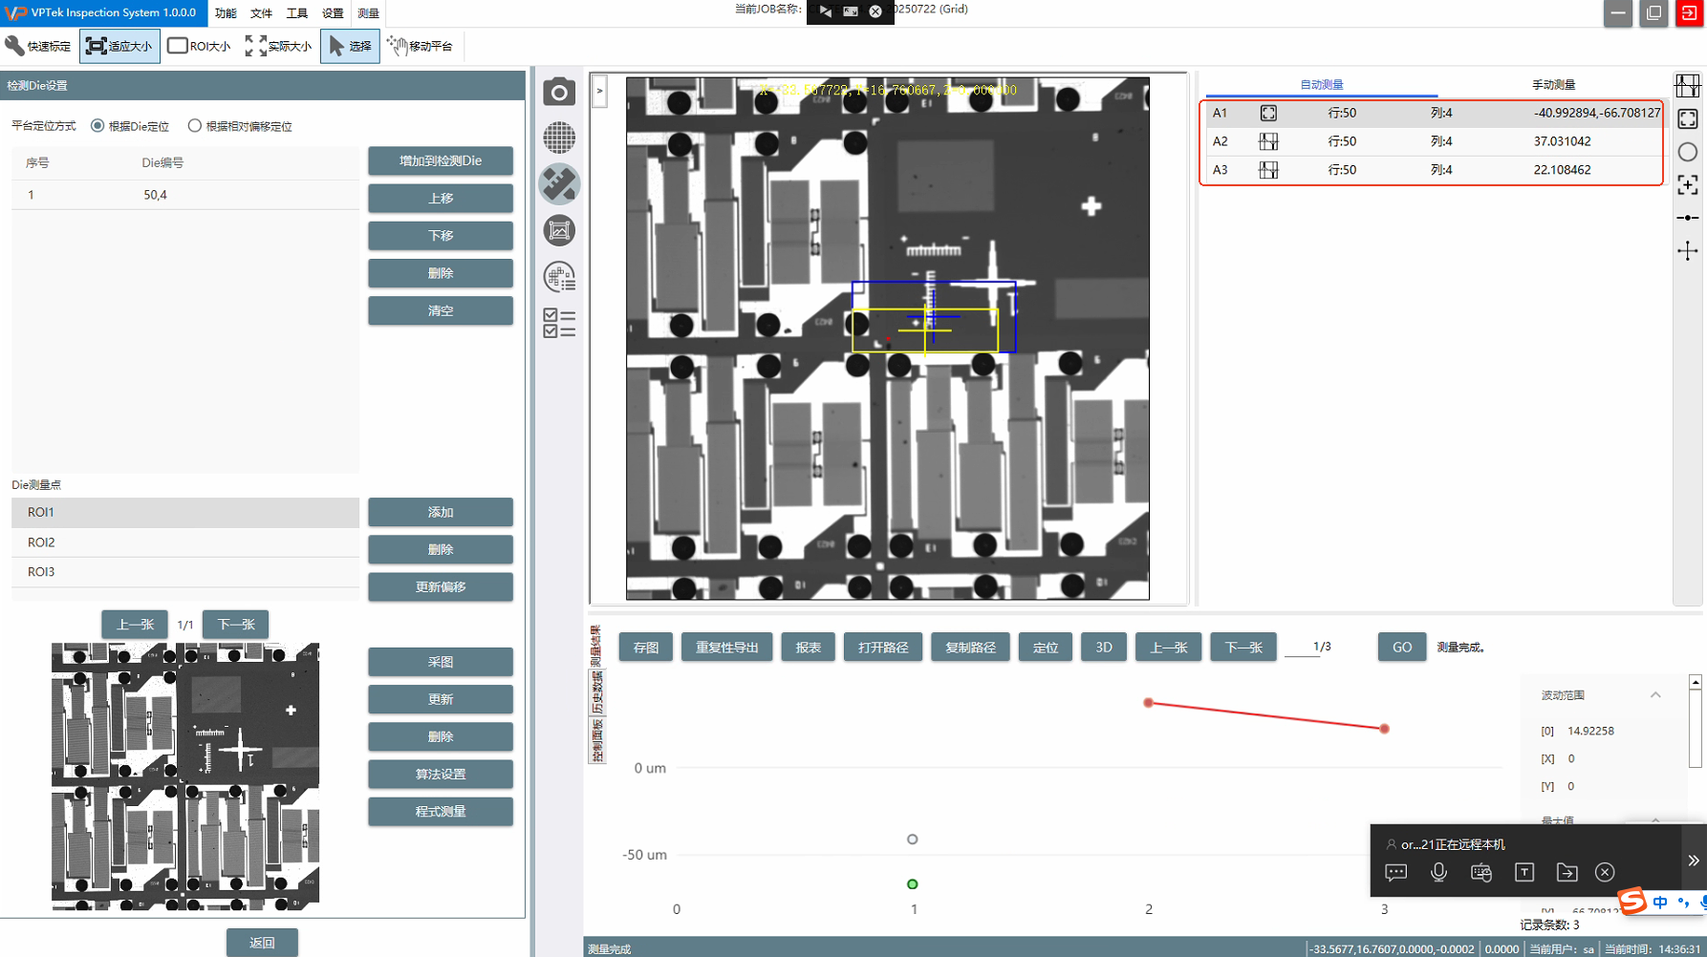
Task: Click the statistics panel scrollbar up arrow
Action: click(1695, 682)
